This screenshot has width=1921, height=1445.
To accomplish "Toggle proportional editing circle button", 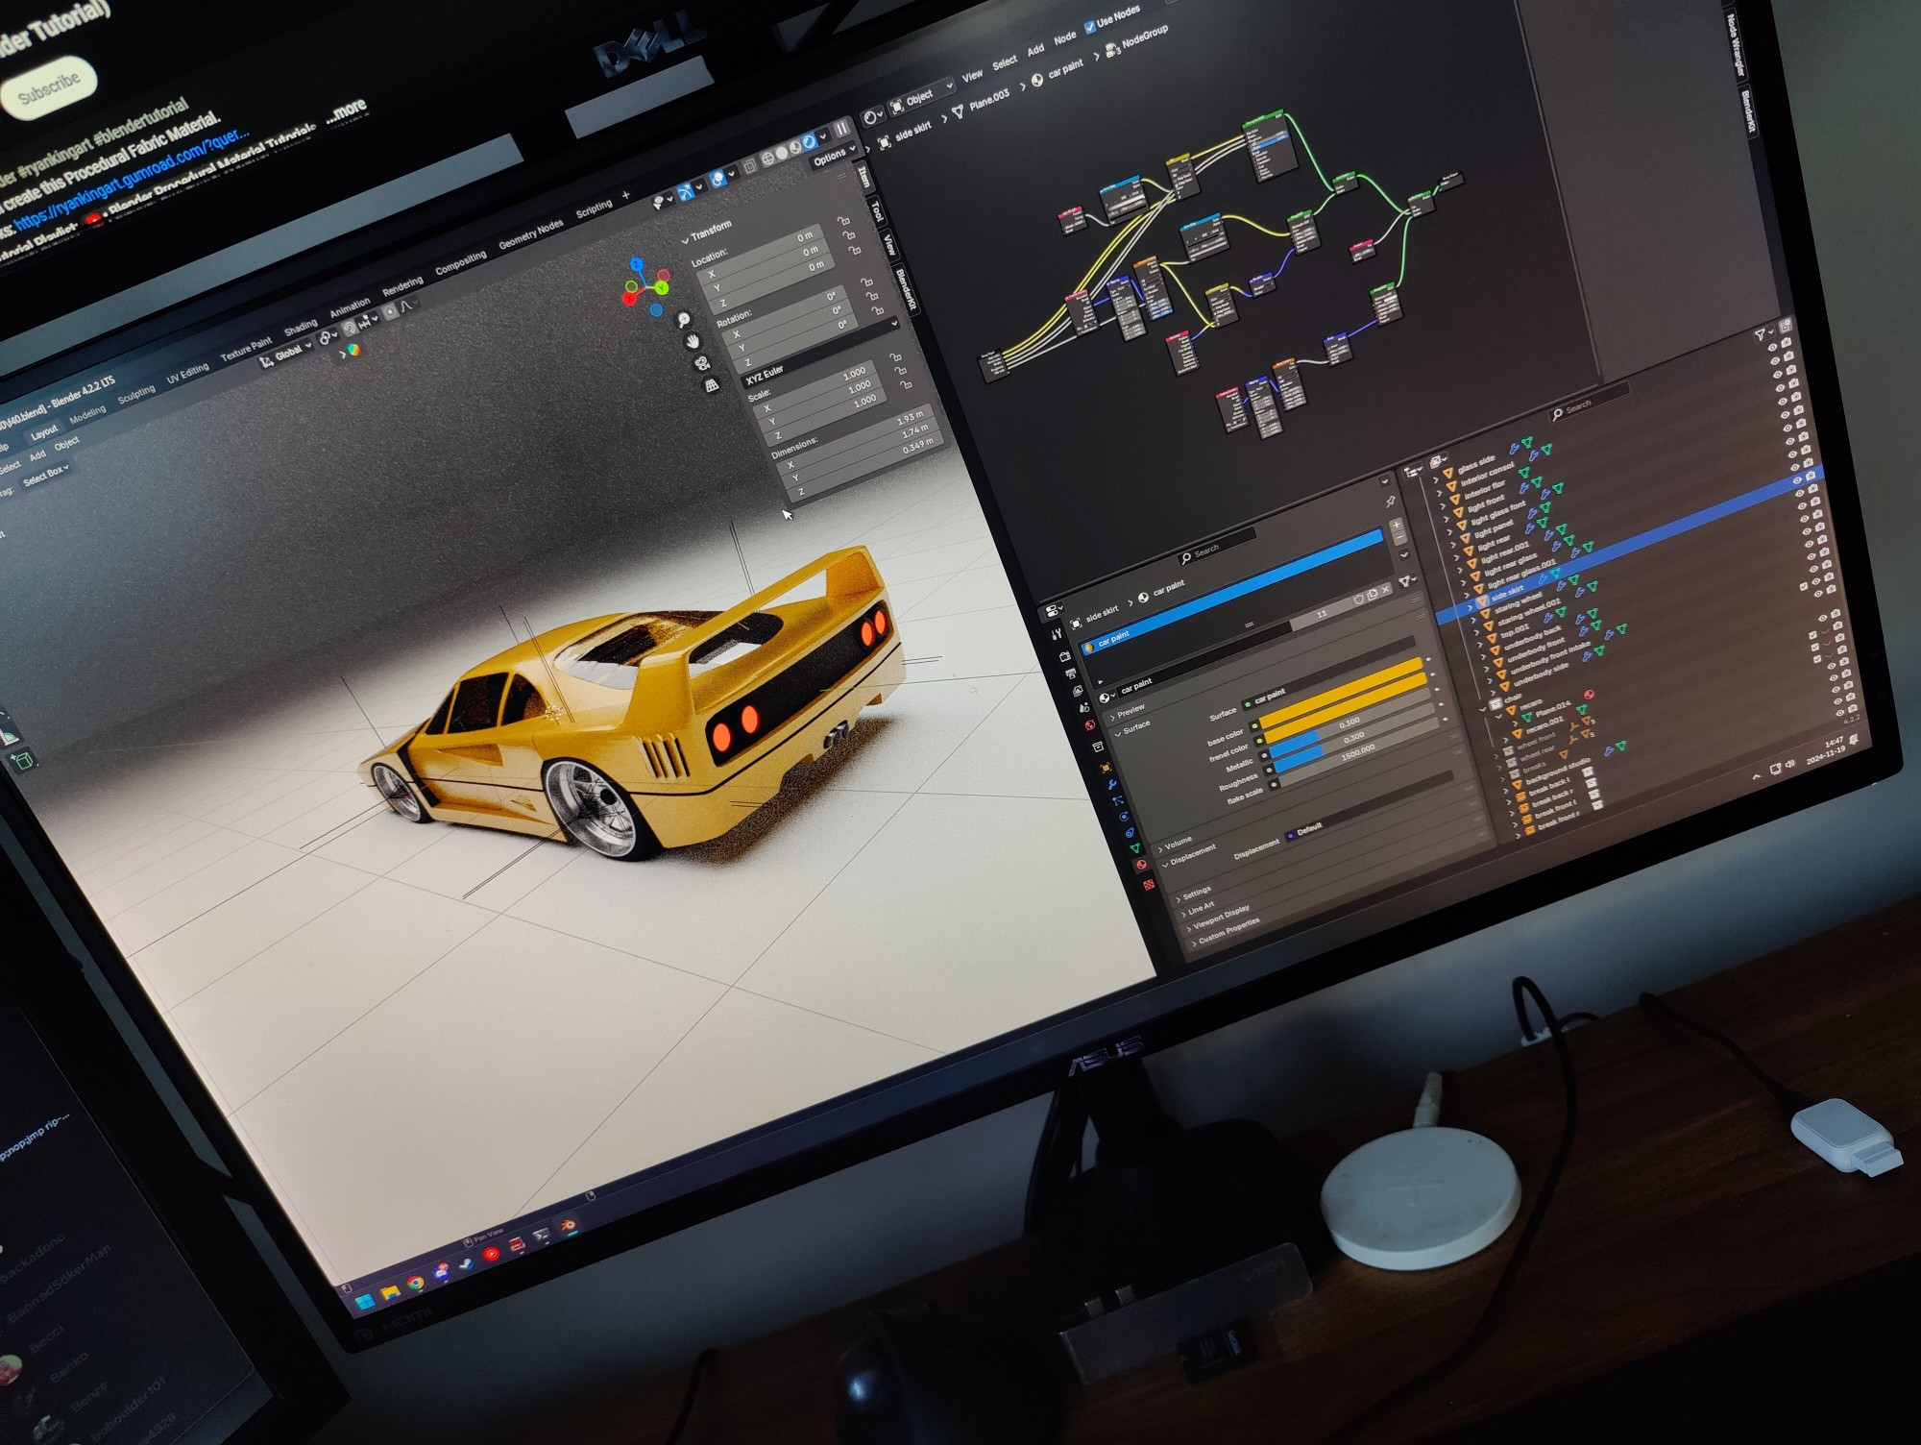I will 390,312.
